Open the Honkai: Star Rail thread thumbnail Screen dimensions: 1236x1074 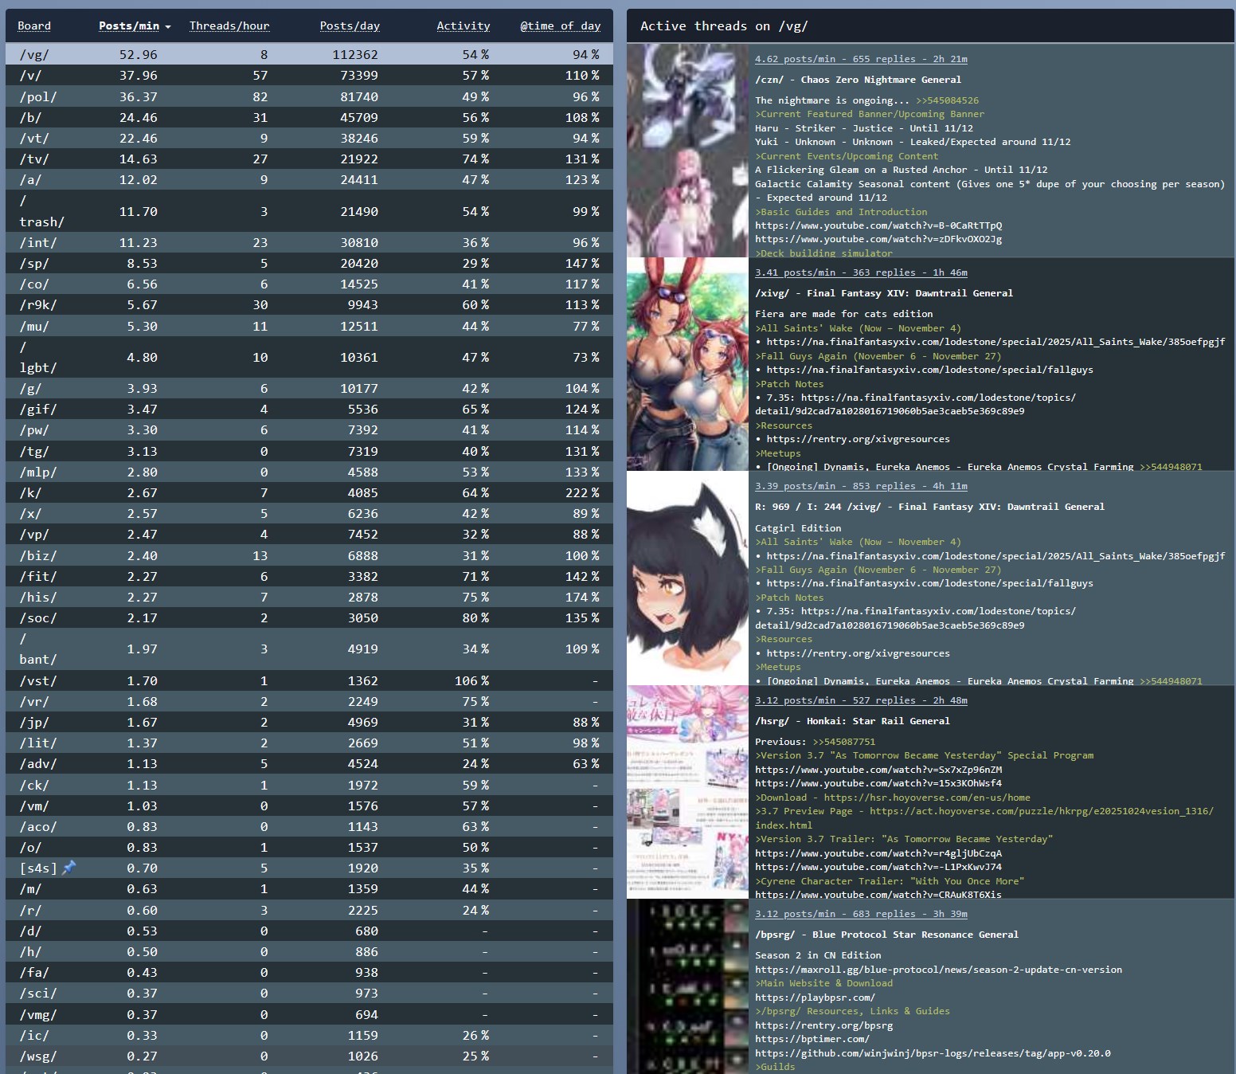point(687,792)
